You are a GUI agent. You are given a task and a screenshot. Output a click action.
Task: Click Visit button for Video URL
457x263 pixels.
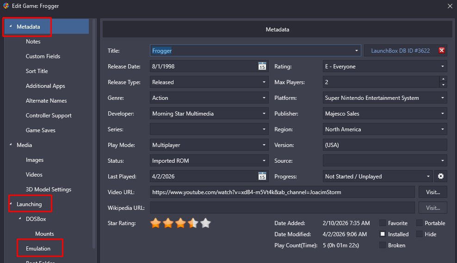432,192
